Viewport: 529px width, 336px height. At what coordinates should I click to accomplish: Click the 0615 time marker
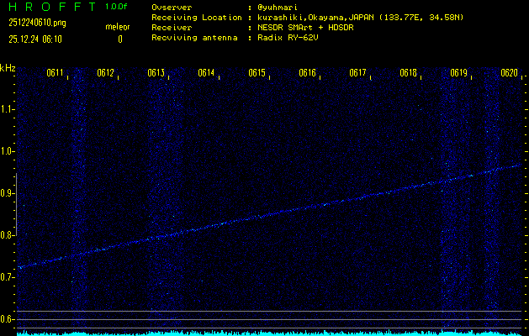click(x=257, y=74)
